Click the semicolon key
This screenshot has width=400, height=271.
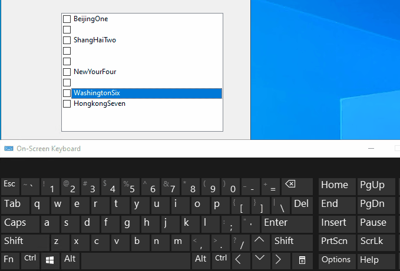click(231, 223)
